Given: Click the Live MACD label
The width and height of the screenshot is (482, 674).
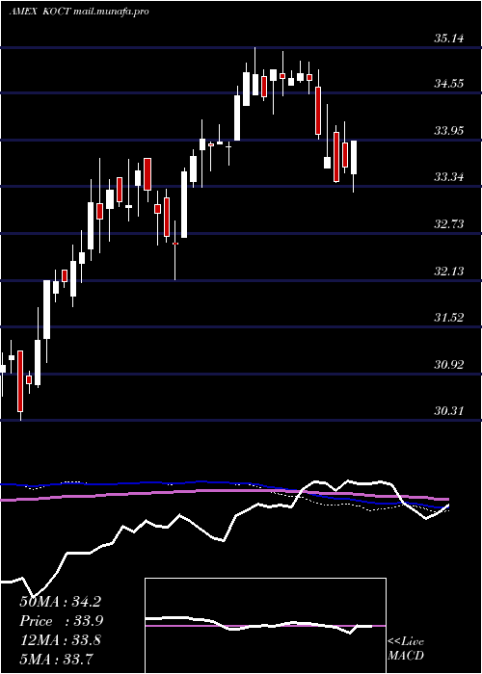Looking at the screenshot, I should (406, 649).
